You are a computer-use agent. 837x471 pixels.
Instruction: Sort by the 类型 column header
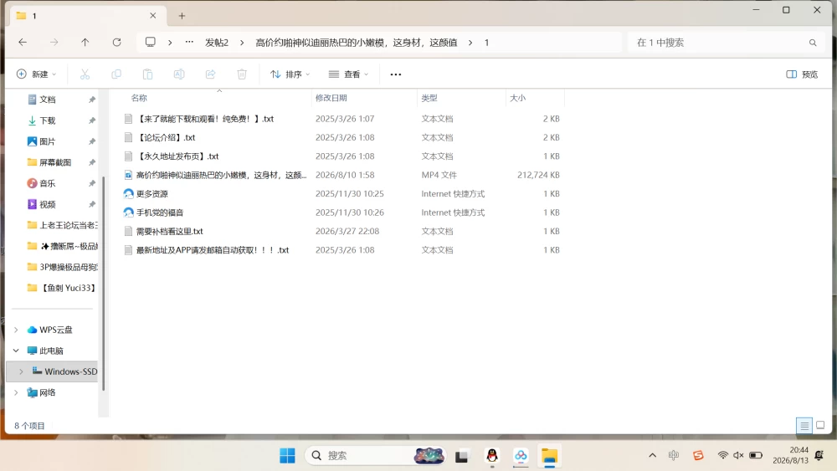coord(429,98)
